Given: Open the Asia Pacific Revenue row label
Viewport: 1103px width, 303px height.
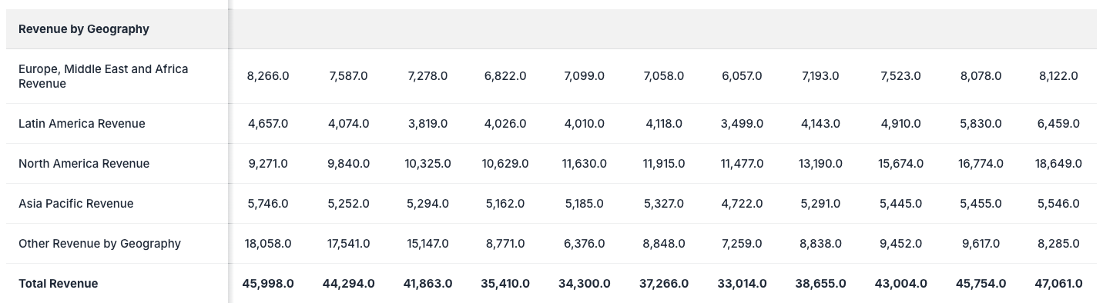Looking at the screenshot, I should click(76, 204).
